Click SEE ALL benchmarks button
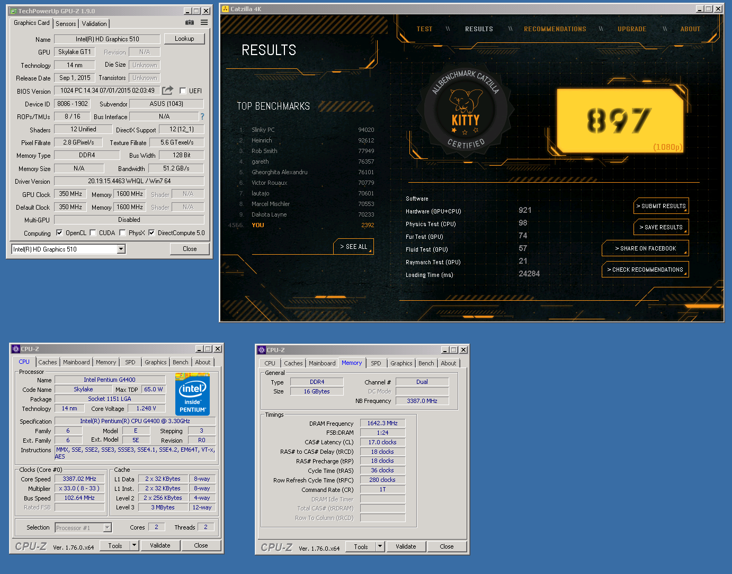This screenshot has height=574, width=732. 353,247
